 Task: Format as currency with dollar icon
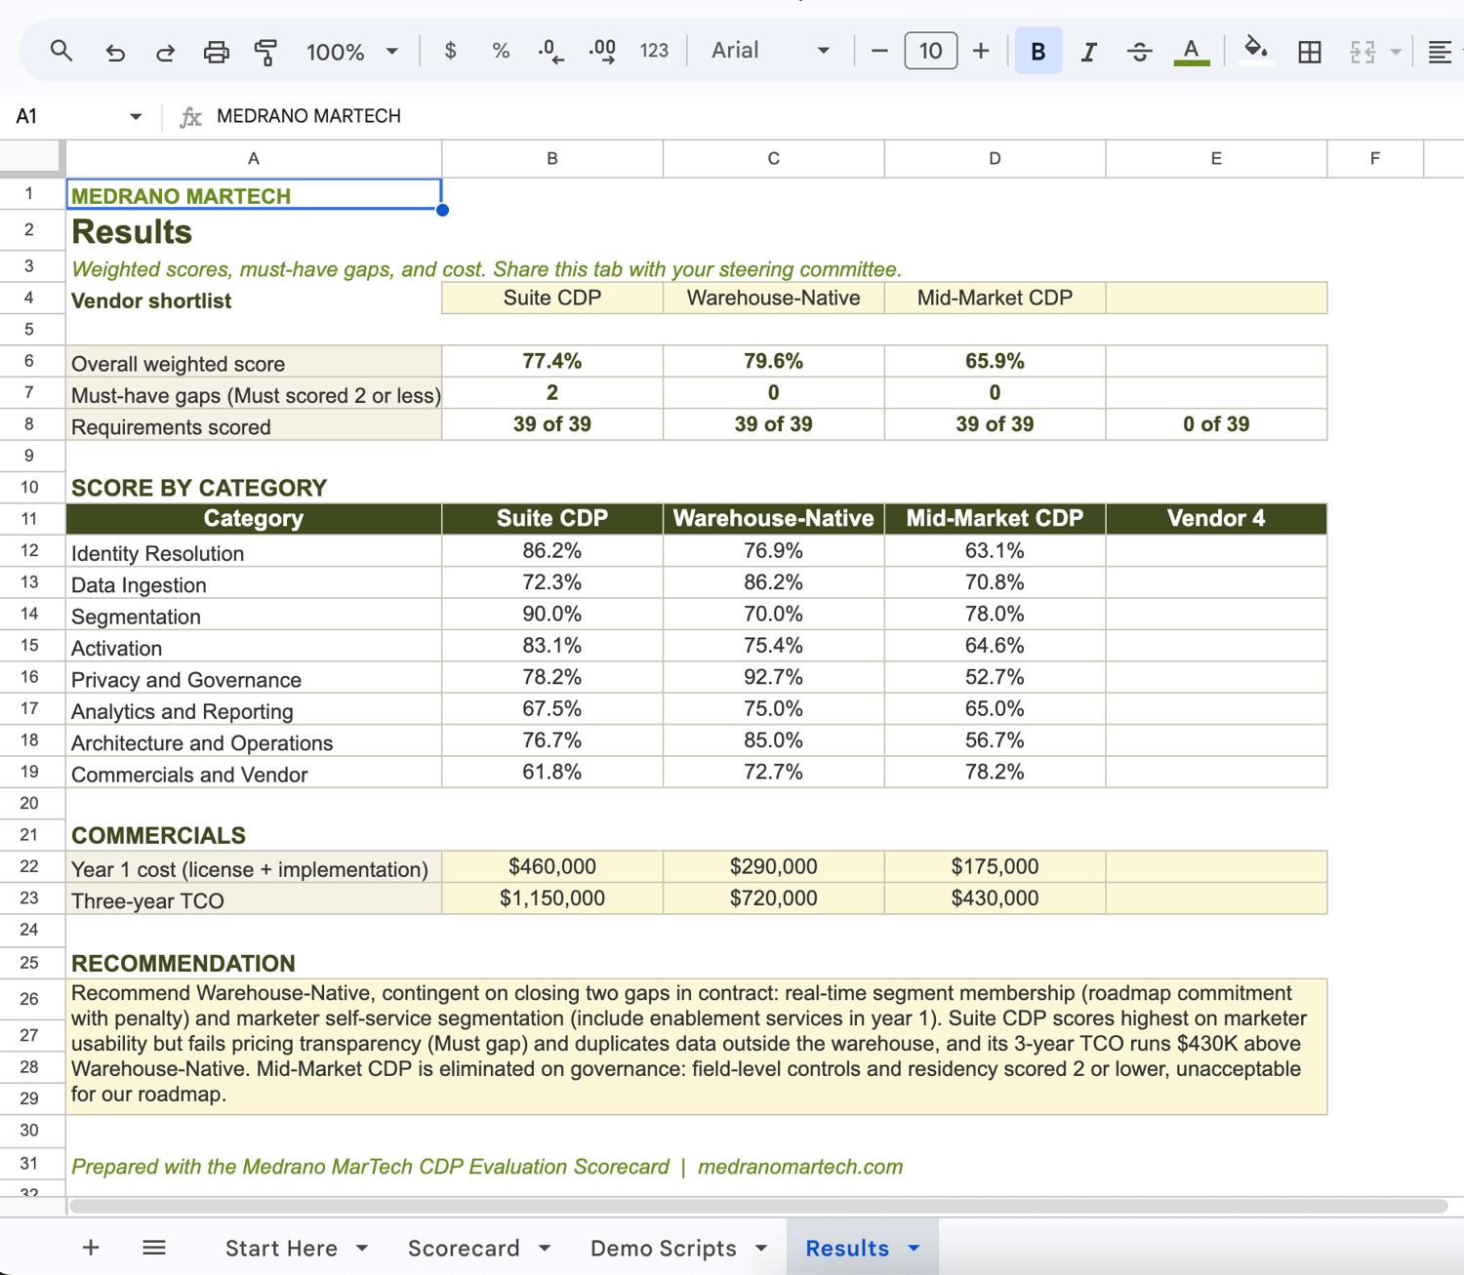[x=450, y=51]
